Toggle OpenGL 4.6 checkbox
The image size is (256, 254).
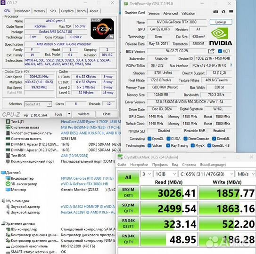click(209, 145)
